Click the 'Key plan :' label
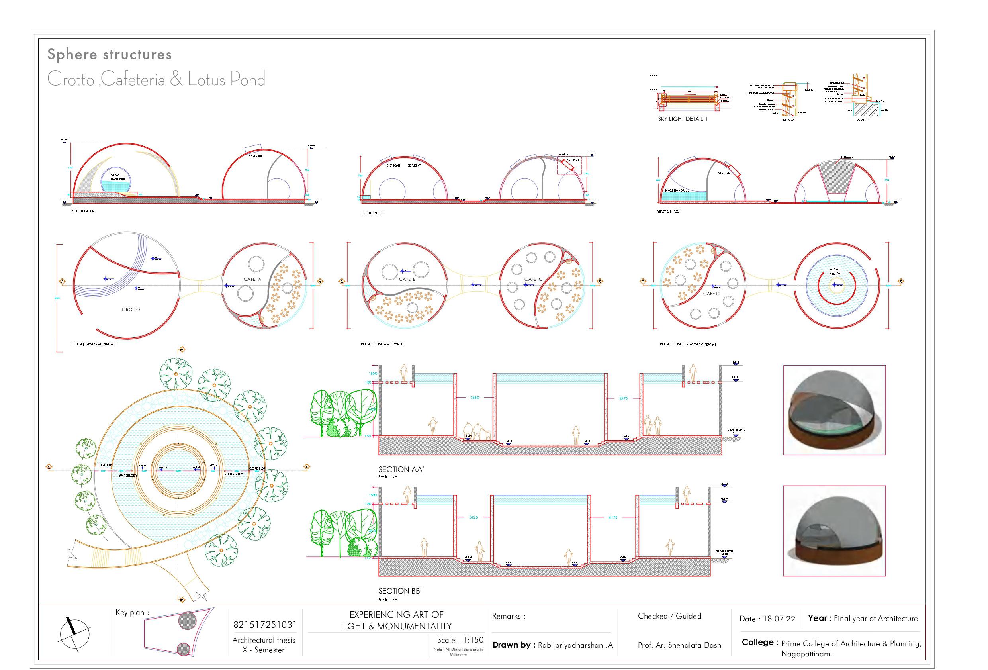988x670 pixels. coord(132,613)
